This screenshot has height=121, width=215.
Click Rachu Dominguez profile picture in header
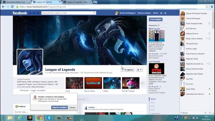pos(117,13)
